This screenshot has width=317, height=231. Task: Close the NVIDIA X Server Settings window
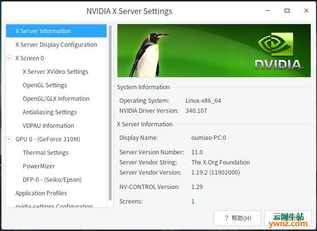(306, 11)
